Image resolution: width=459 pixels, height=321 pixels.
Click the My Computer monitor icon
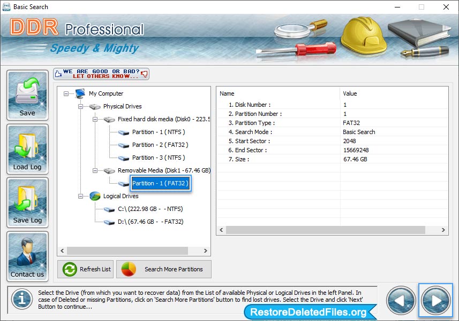[x=80, y=93]
